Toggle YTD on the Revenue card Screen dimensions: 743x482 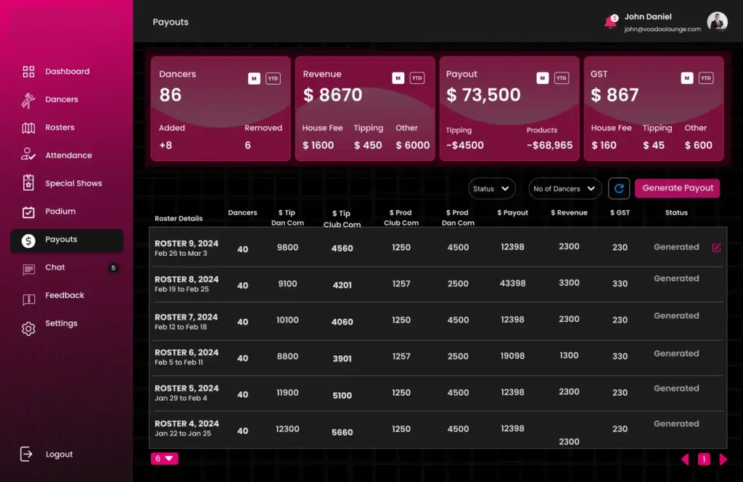417,78
